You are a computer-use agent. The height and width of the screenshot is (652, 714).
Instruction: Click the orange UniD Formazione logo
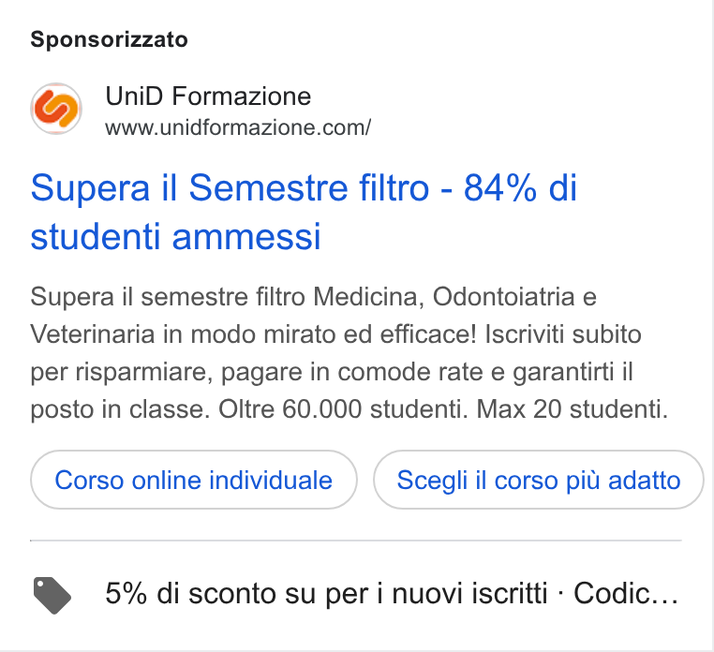(56, 109)
